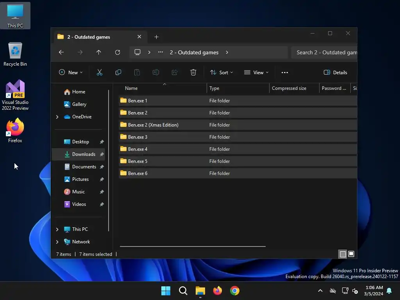Open the Windows Start menu

[x=166, y=291]
